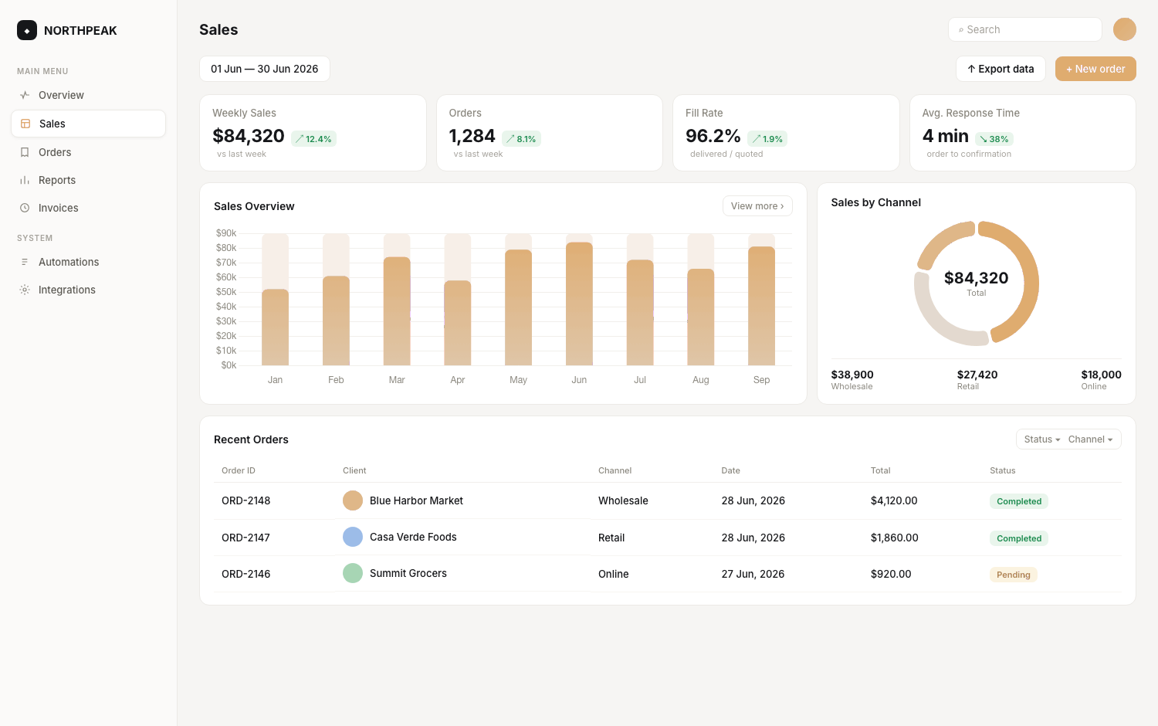Click the Jan bar in Sales Overview chart

276,327
